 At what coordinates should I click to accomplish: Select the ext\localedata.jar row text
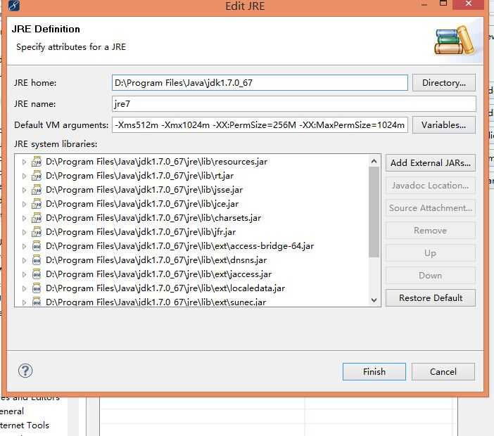click(165, 288)
